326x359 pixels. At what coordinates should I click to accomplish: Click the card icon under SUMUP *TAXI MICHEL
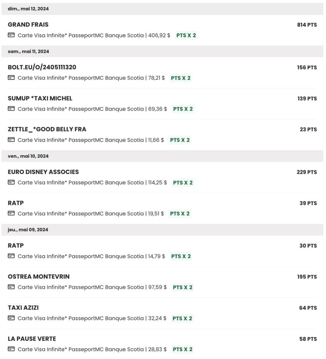click(11, 109)
